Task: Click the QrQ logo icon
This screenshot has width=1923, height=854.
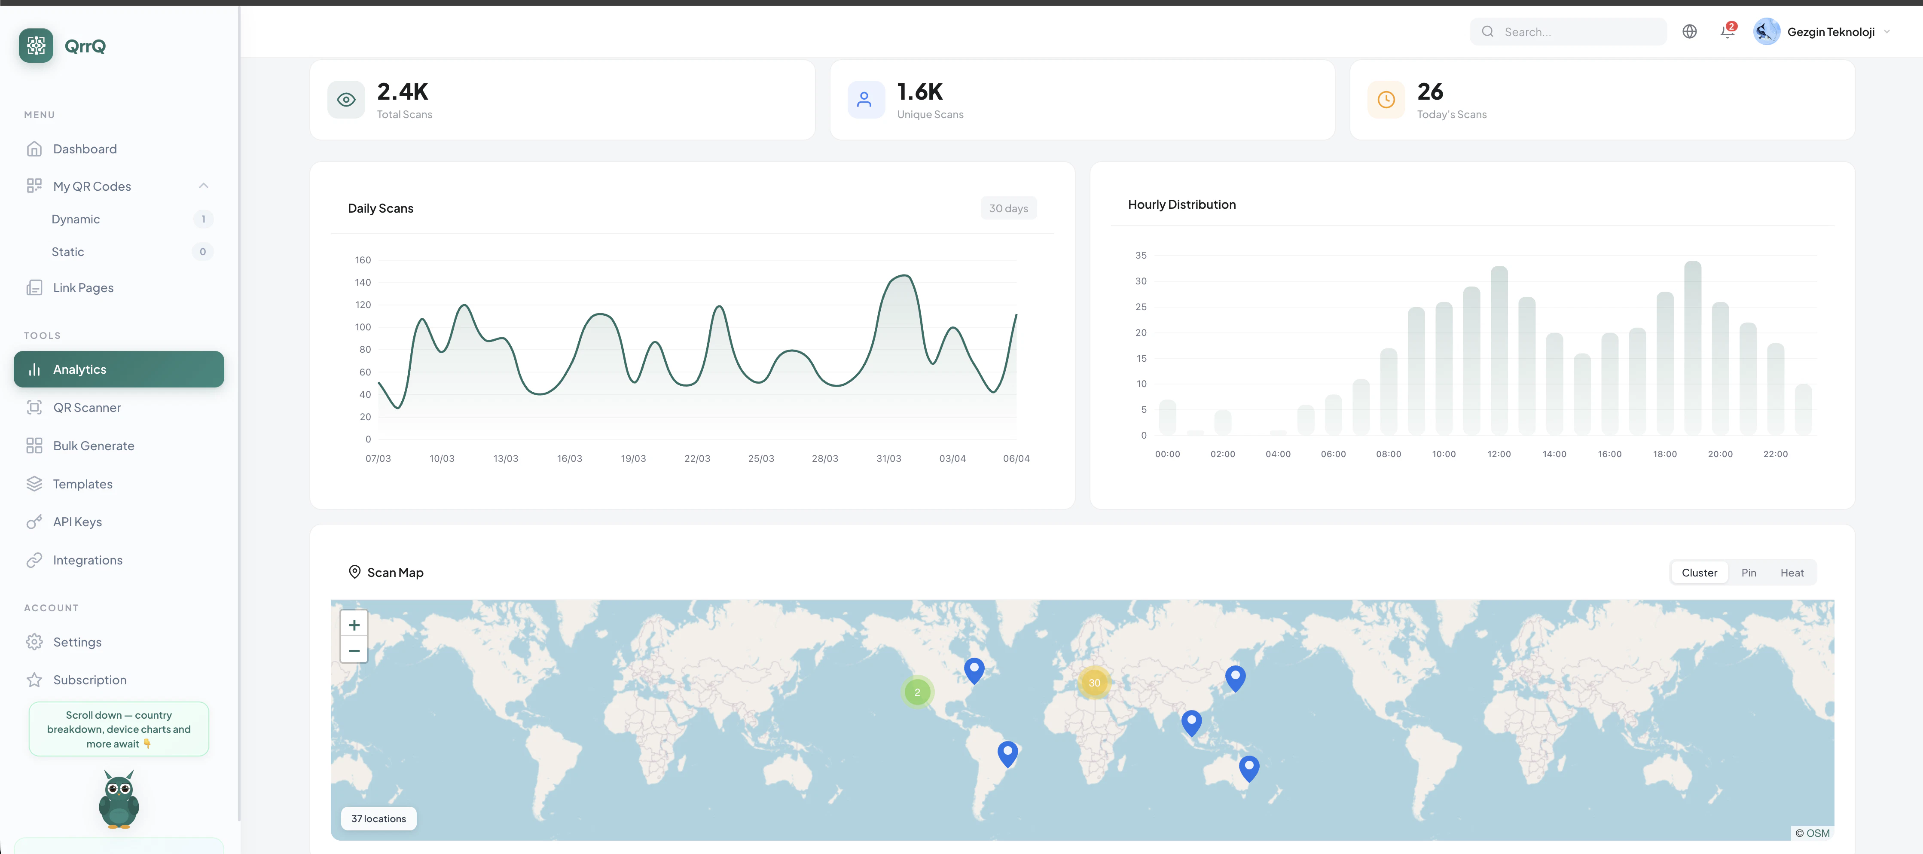Action: pos(36,46)
